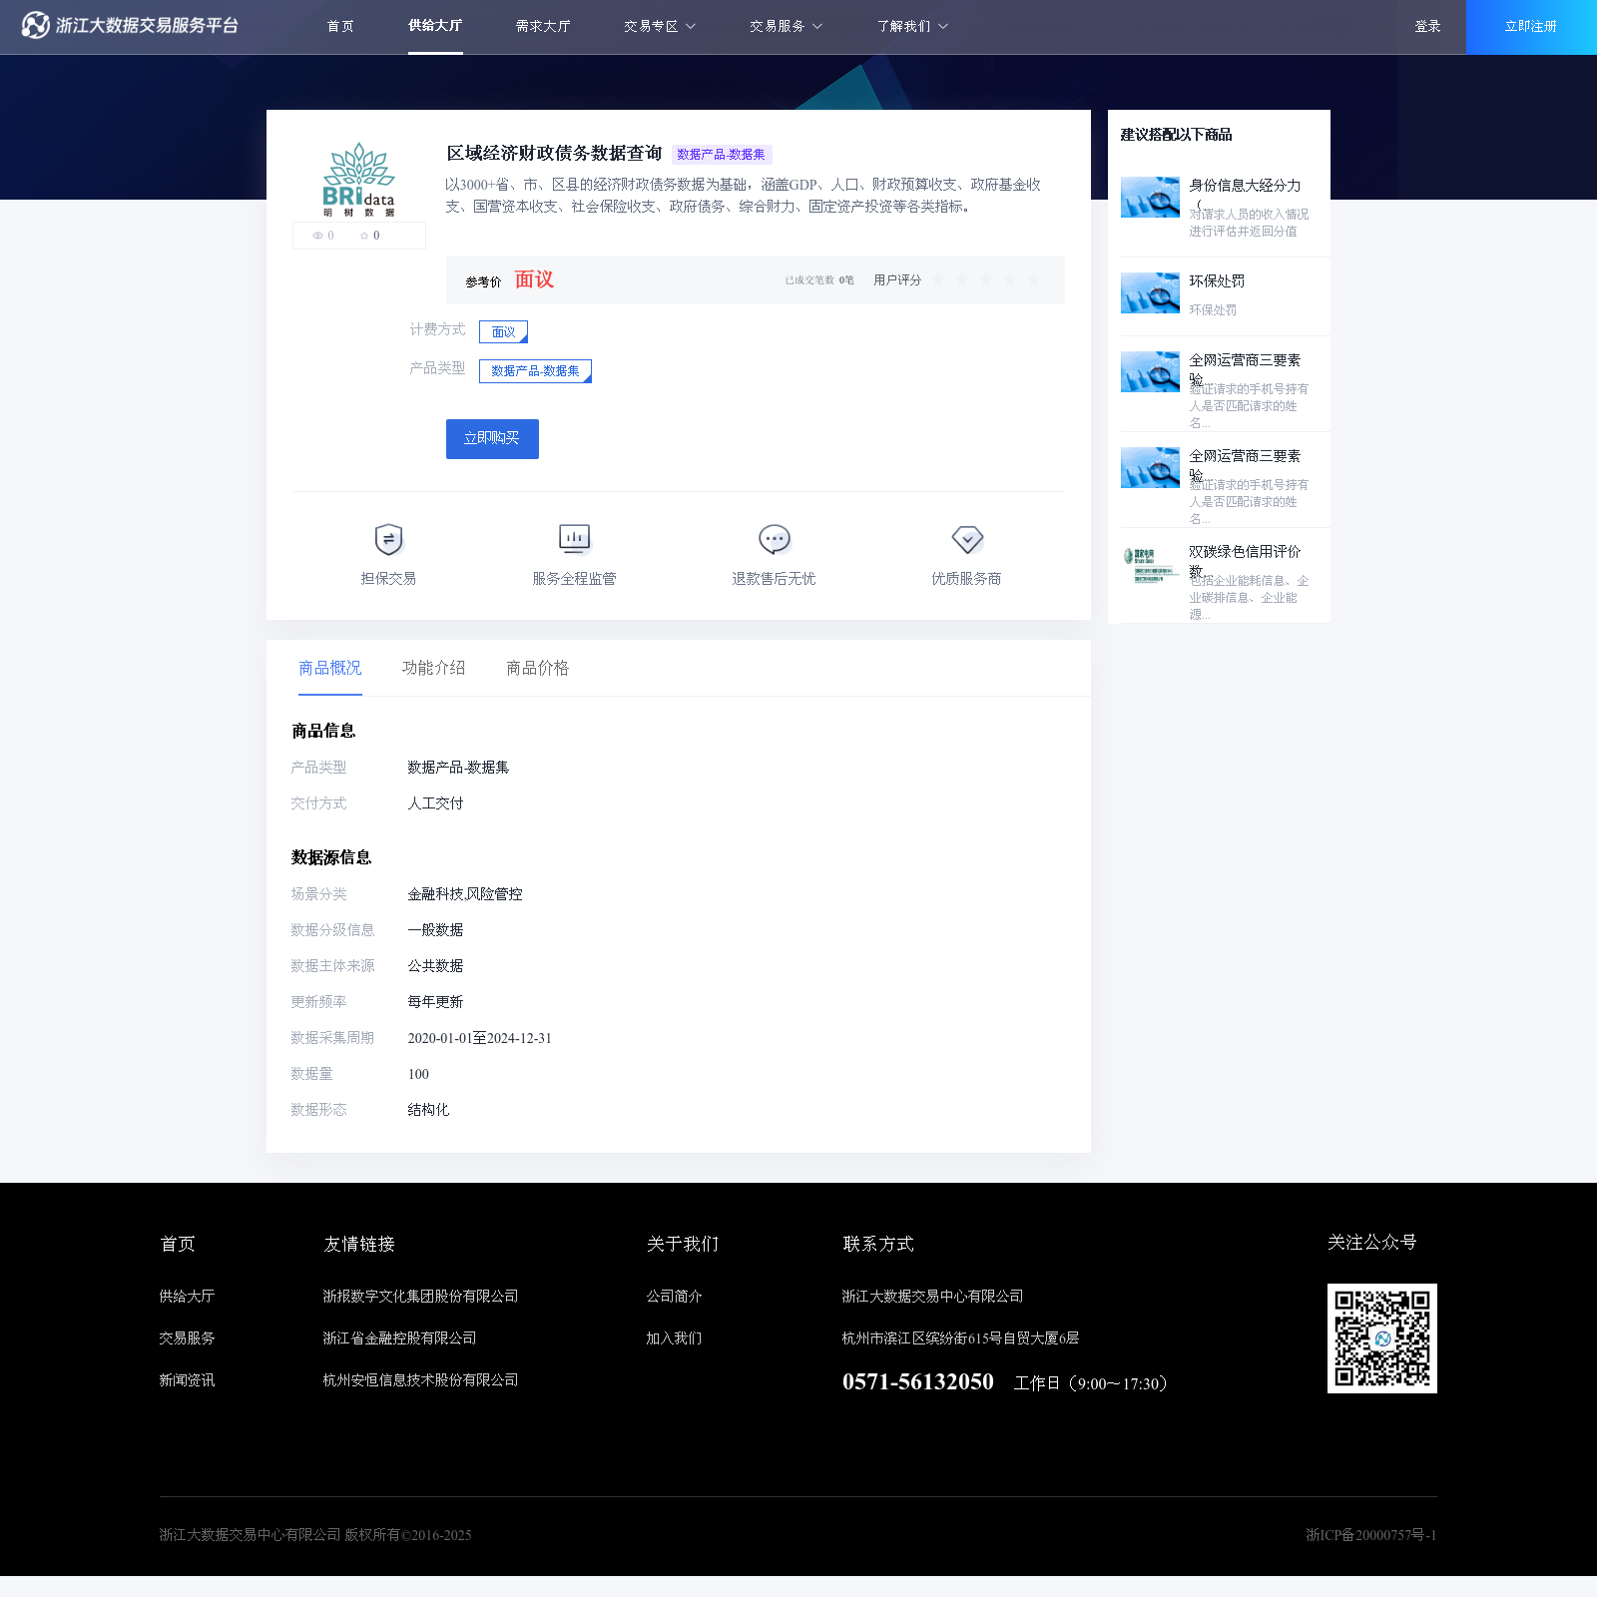This screenshot has width=1597, height=1597.
Task: Click the 退款售后无忧 chat bubble icon
Action: [774, 539]
